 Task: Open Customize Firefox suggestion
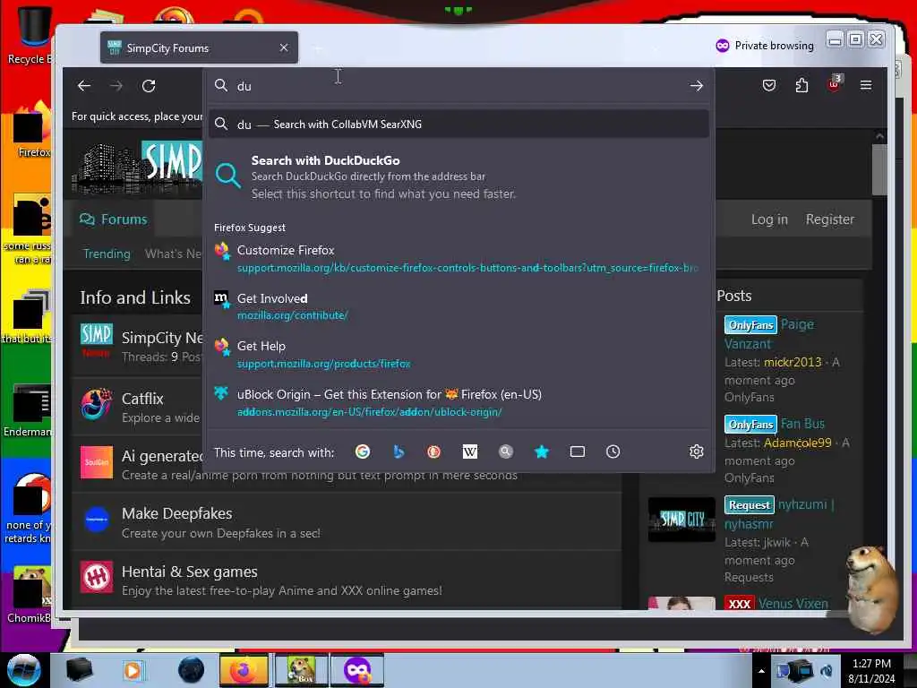tap(458, 258)
